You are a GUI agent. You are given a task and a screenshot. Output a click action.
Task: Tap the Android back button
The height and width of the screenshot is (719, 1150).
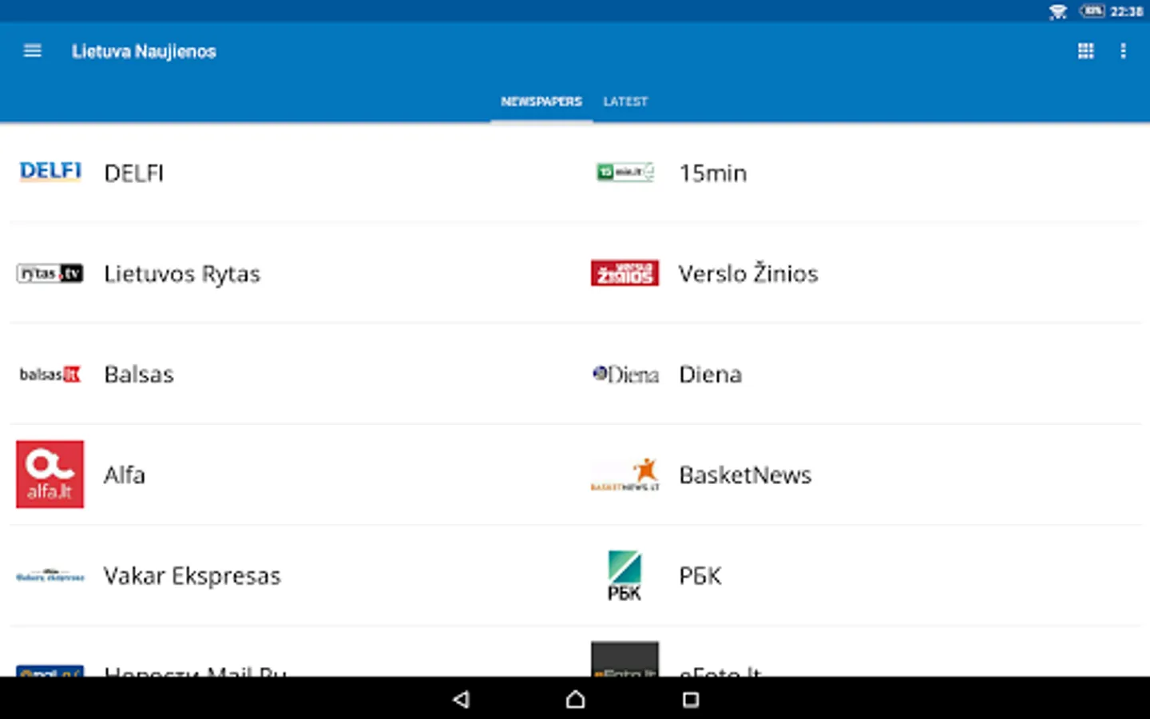click(461, 700)
